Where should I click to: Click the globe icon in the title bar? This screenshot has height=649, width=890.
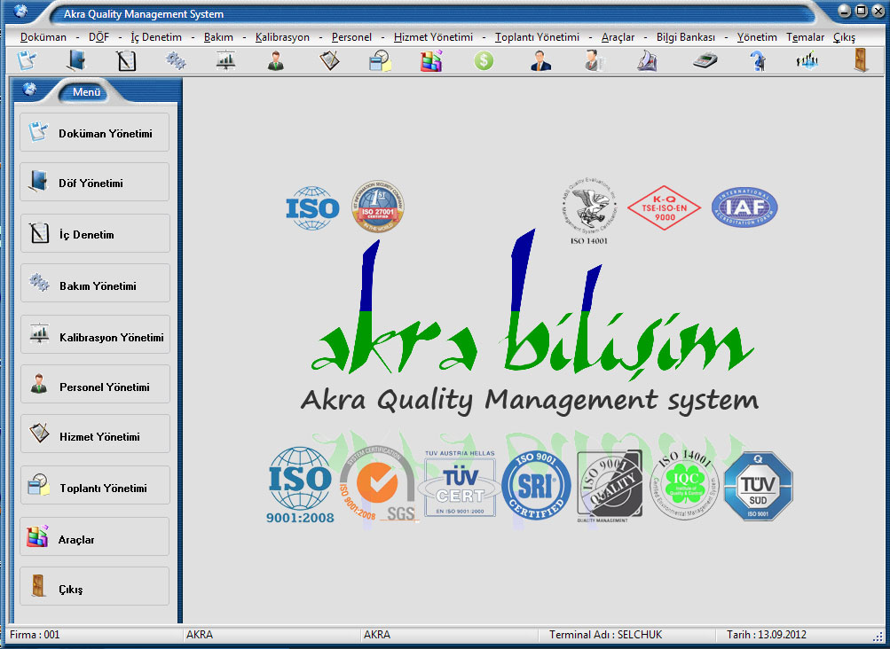point(20,11)
